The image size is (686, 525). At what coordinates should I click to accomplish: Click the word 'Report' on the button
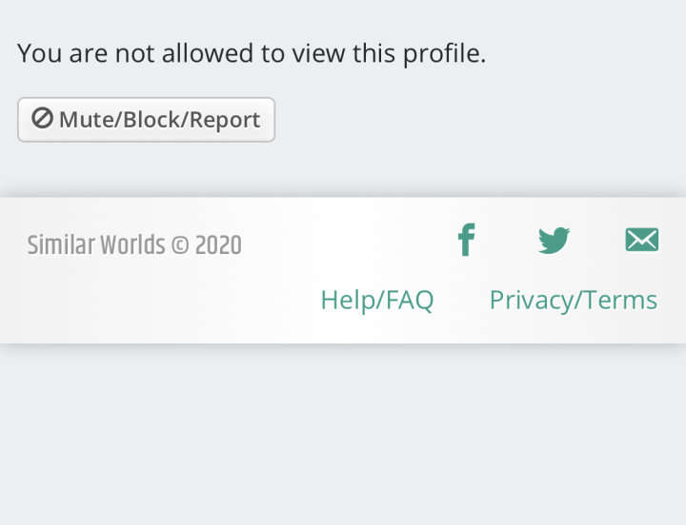[225, 120]
